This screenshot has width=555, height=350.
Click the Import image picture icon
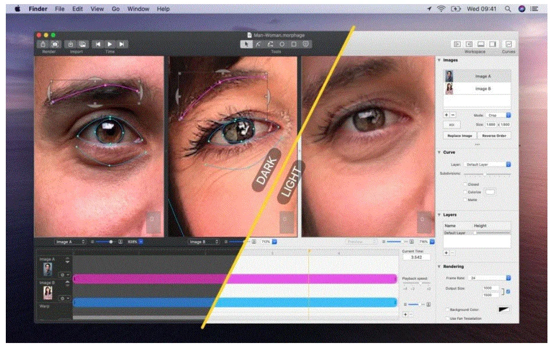click(83, 44)
